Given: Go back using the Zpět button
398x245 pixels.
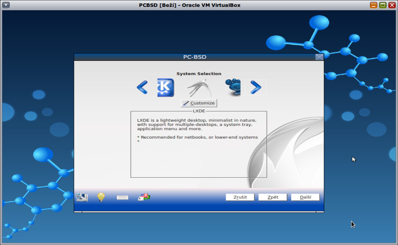Looking at the screenshot, I should [272, 197].
